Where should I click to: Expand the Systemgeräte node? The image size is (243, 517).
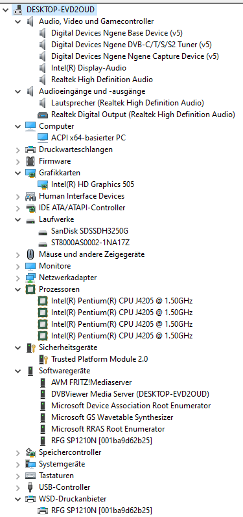(18, 464)
